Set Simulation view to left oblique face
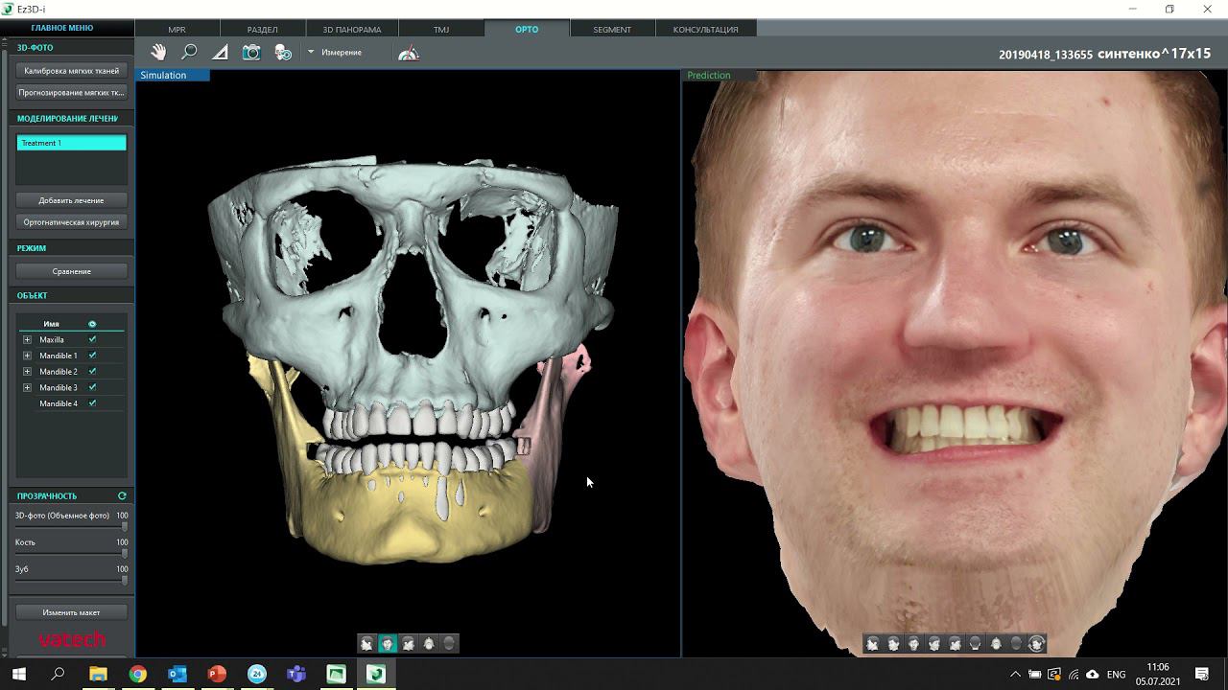The width and height of the screenshot is (1228, 690). pos(409,644)
